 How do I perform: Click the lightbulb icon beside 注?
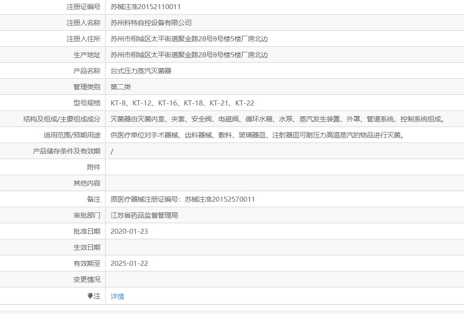pos(90,296)
